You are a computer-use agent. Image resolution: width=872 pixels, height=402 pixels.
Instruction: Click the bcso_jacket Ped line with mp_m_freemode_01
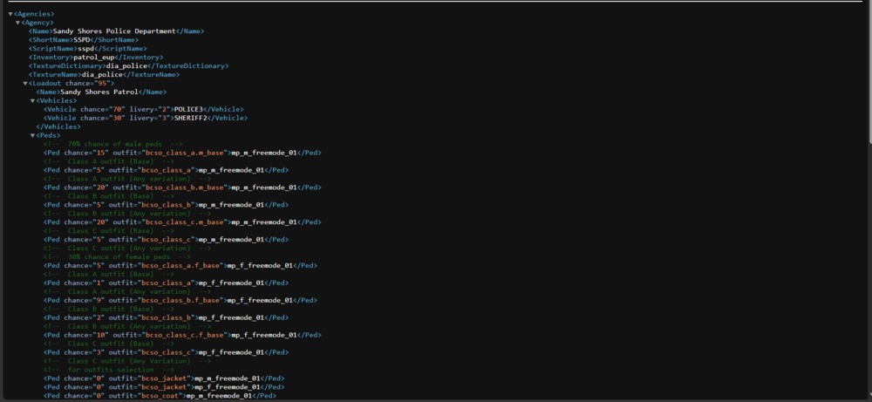pyautogui.click(x=164, y=378)
